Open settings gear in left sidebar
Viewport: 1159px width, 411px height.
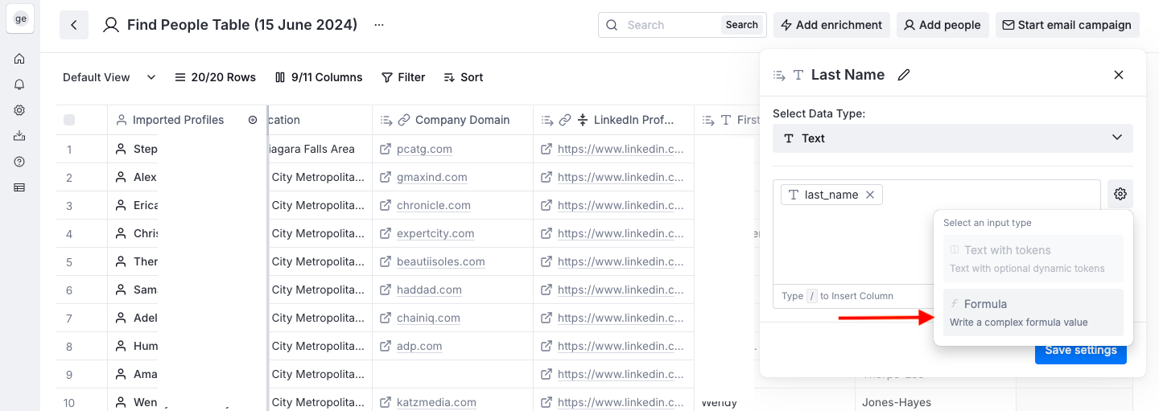click(19, 110)
